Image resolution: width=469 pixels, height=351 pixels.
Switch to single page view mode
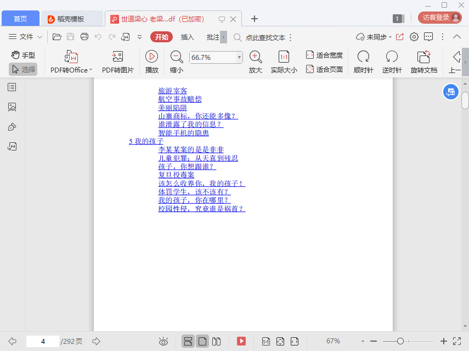pos(202,341)
